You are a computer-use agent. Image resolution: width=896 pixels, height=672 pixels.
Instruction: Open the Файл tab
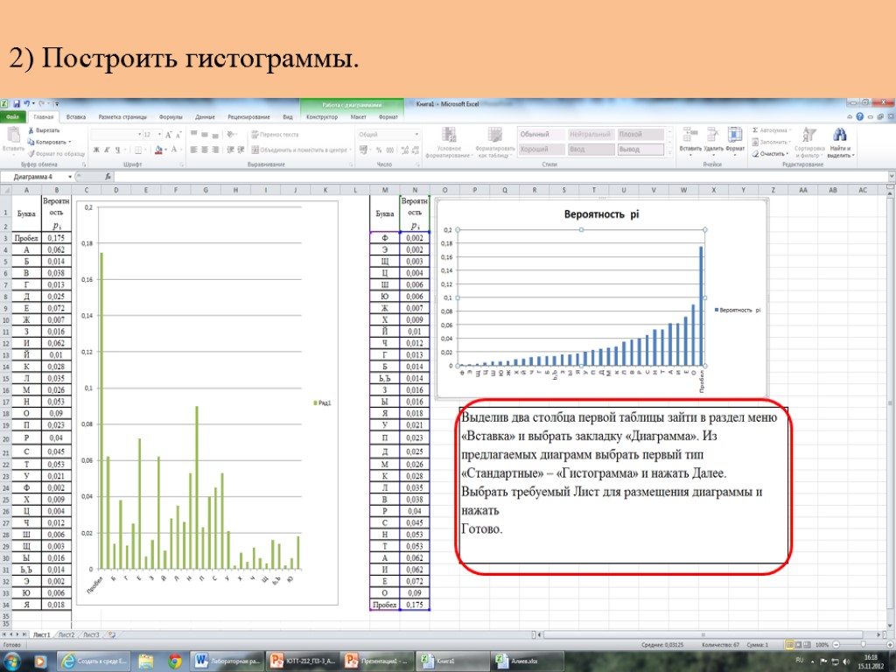12,117
